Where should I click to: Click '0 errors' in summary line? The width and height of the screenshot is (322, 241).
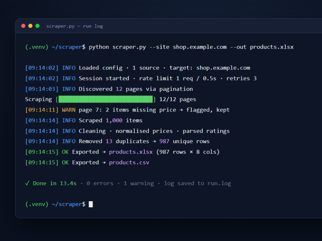coord(100,183)
